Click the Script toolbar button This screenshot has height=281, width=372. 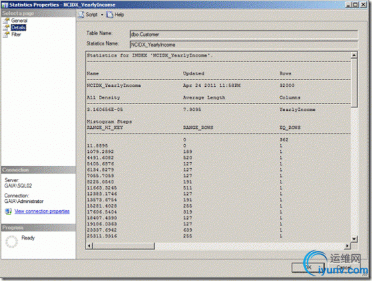pyautogui.click(x=91, y=15)
